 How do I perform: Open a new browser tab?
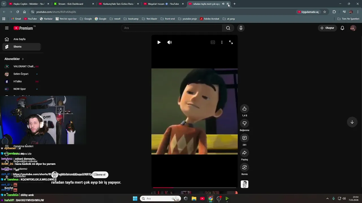click(234, 4)
